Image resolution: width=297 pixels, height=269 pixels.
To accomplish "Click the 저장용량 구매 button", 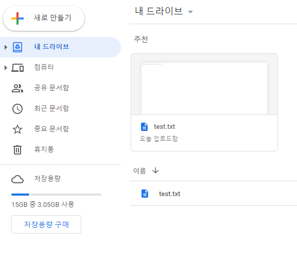I will 46,224.
